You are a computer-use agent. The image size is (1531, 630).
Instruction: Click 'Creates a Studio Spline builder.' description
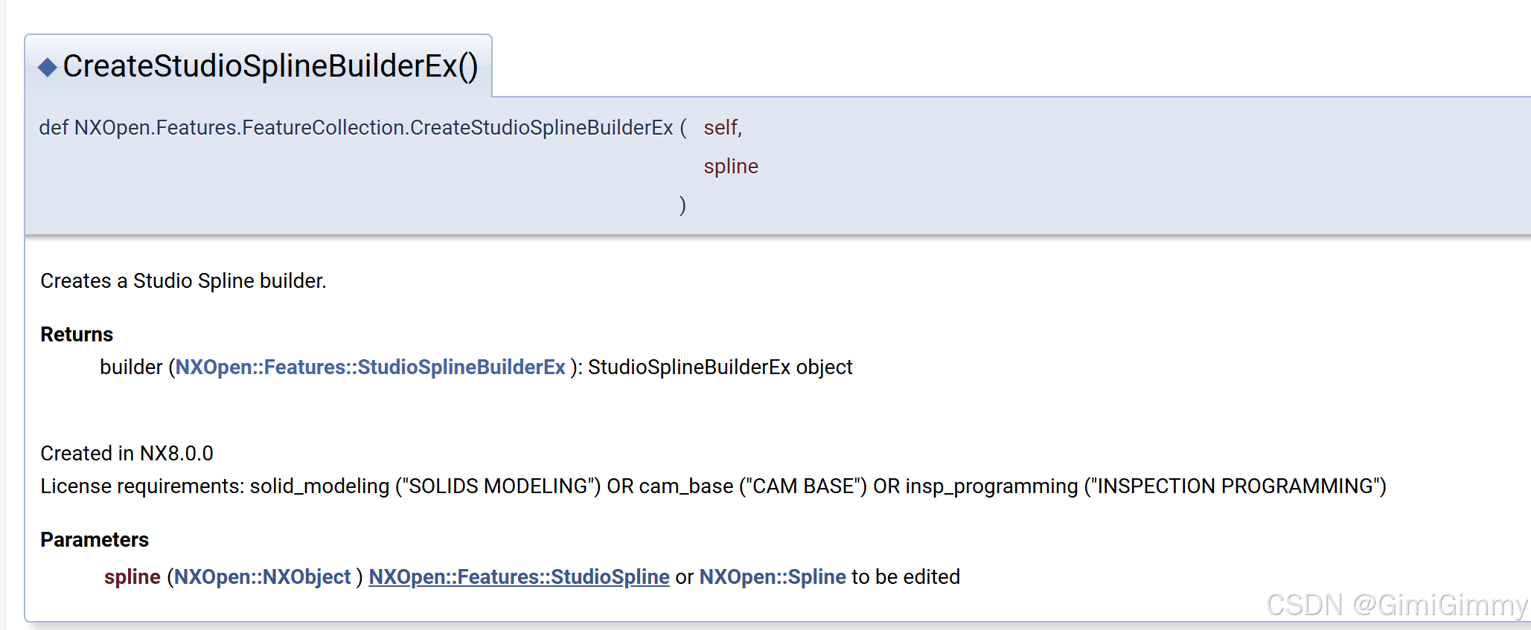[183, 281]
